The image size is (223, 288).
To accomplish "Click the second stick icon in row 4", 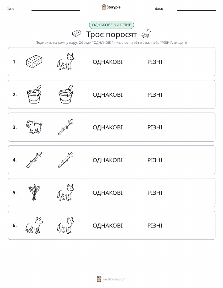I will (x=65, y=160).
